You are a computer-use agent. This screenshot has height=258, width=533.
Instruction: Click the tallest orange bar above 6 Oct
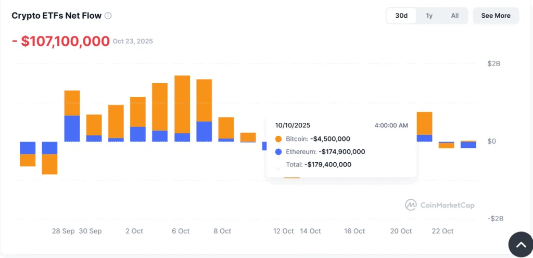click(x=182, y=104)
